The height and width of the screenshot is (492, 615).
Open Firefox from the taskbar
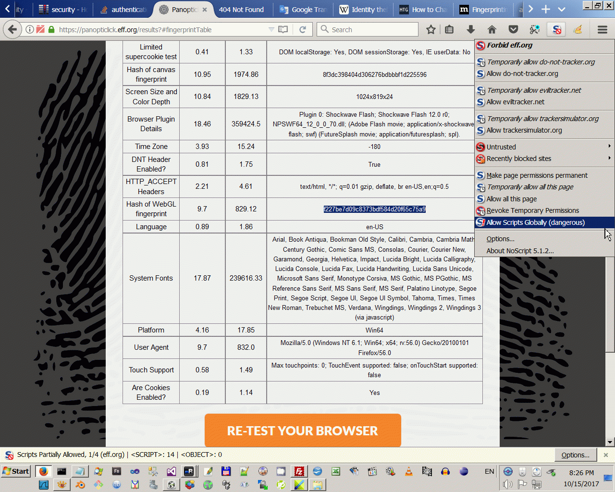click(x=43, y=471)
